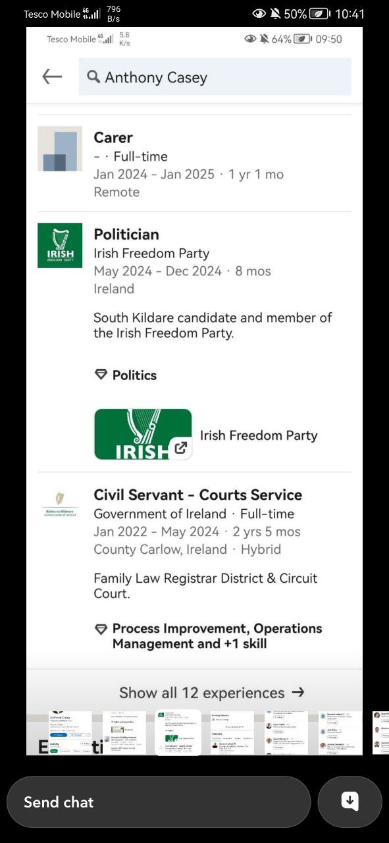389x843 pixels.
Task: Open the Irish Freedom Party logo in Politician entry
Action: tap(60, 245)
